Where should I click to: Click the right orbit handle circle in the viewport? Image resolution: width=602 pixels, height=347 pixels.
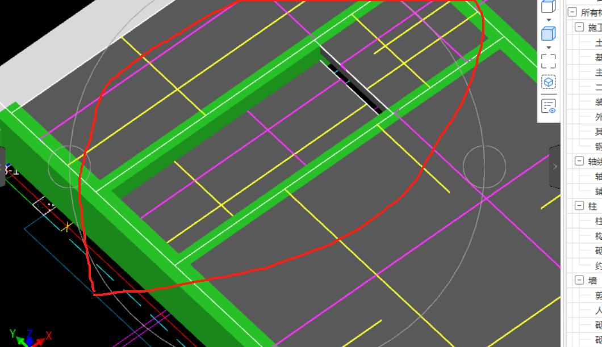pyautogui.click(x=484, y=167)
